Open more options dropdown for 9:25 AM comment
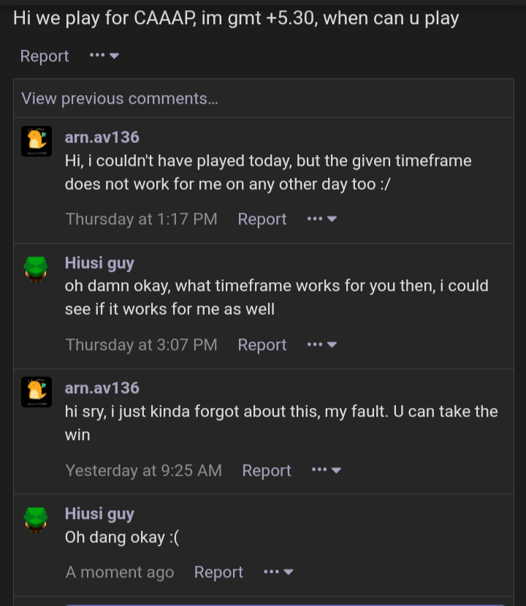The height and width of the screenshot is (606, 526). pos(327,470)
